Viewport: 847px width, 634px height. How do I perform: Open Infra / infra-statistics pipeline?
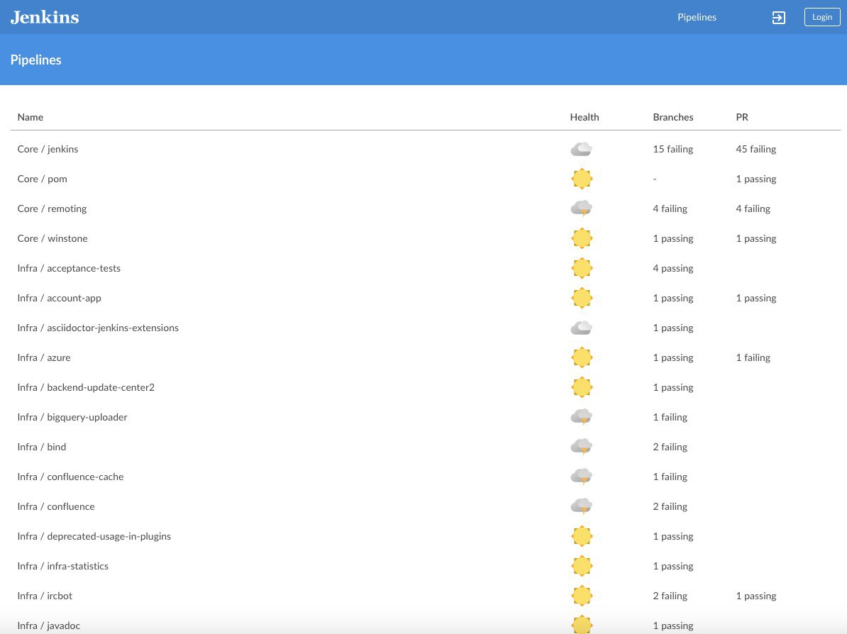(x=62, y=566)
